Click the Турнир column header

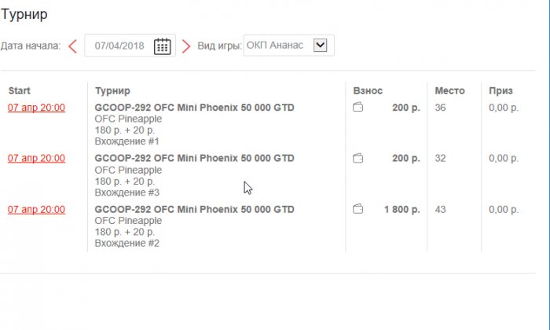(112, 90)
